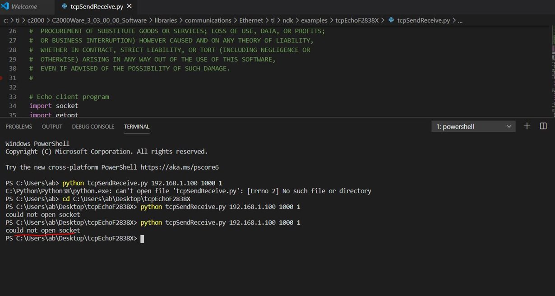The width and height of the screenshot is (555, 296).
Task: Toggle the breakpoint dot on line 31
Action: [1, 78]
